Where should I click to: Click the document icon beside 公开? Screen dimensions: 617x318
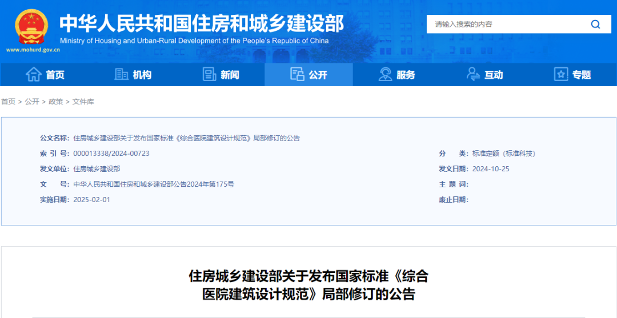pos(298,74)
